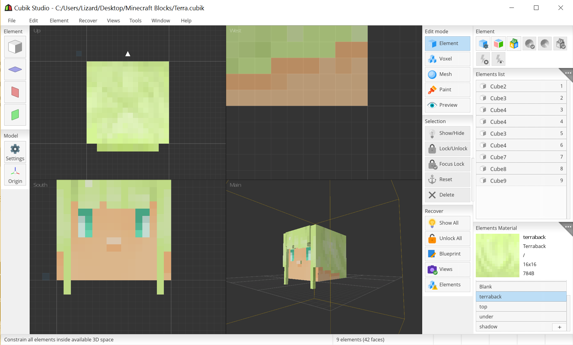Select the Blank material

(x=521, y=286)
